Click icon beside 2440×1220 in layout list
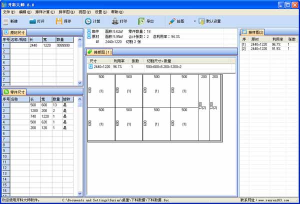 [90, 66]
